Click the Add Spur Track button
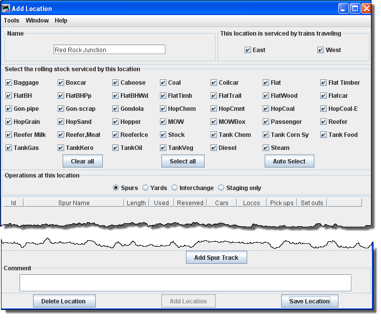This screenshot has width=381, height=326. (217, 258)
